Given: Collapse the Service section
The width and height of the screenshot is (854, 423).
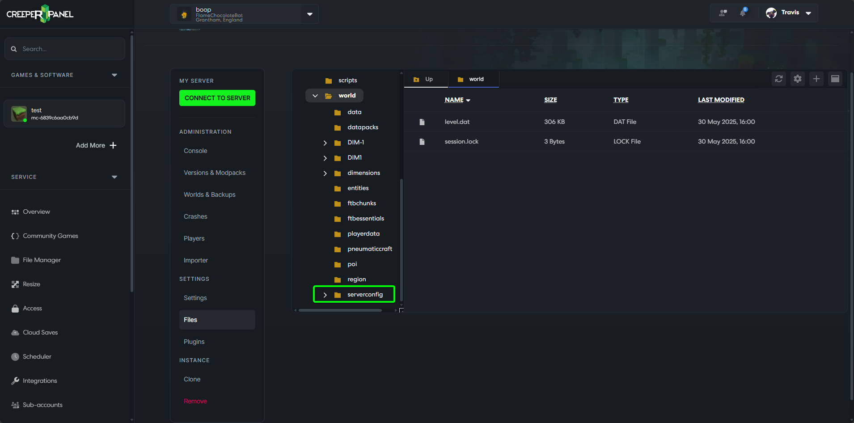Looking at the screenshot, I should (x=114, y=177).
